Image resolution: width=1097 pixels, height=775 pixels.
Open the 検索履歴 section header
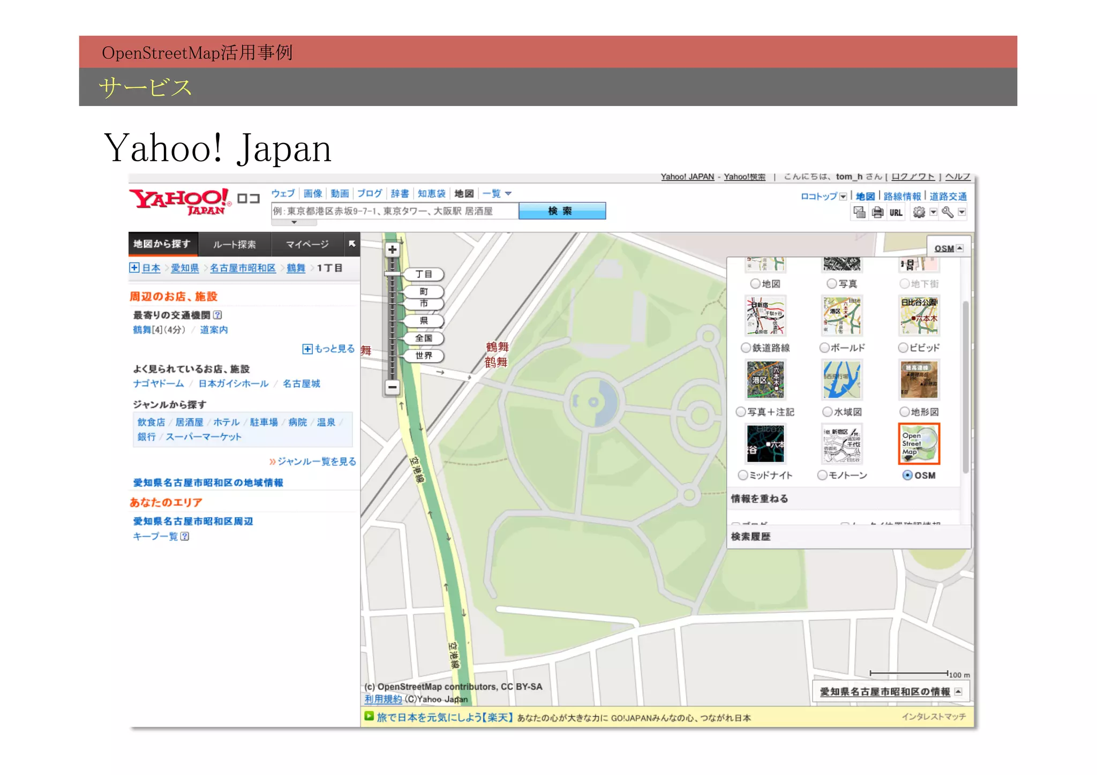coord(849,536)
